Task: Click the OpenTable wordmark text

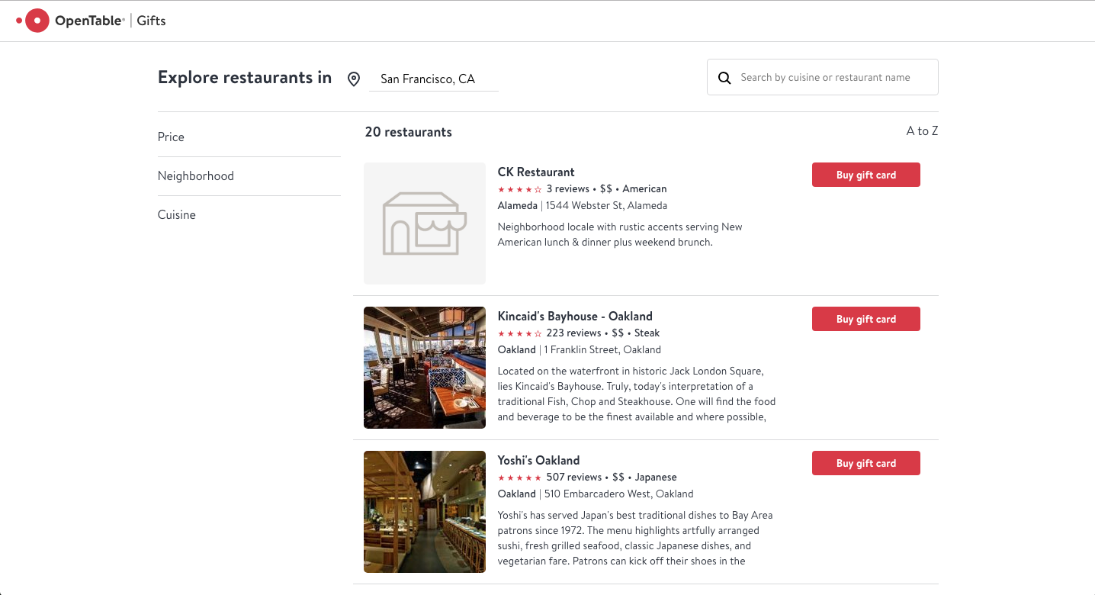Action: (88, 21)
